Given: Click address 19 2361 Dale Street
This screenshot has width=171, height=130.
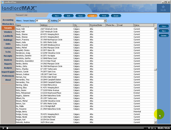Looking at the screenshot, I should [x=49, y=77].
